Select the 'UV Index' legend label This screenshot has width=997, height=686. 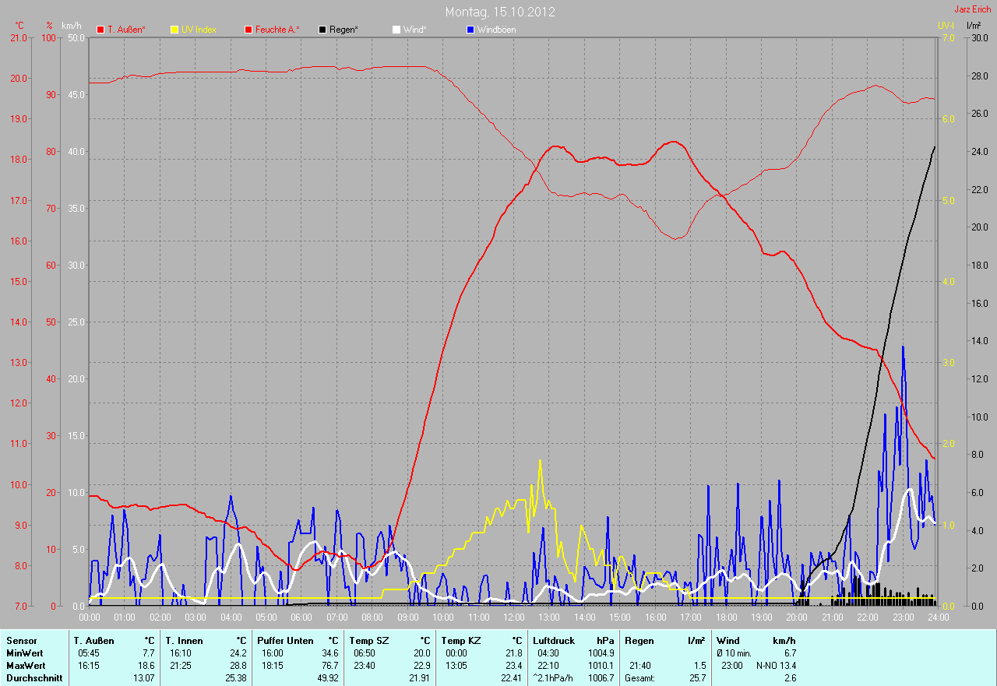199,30
